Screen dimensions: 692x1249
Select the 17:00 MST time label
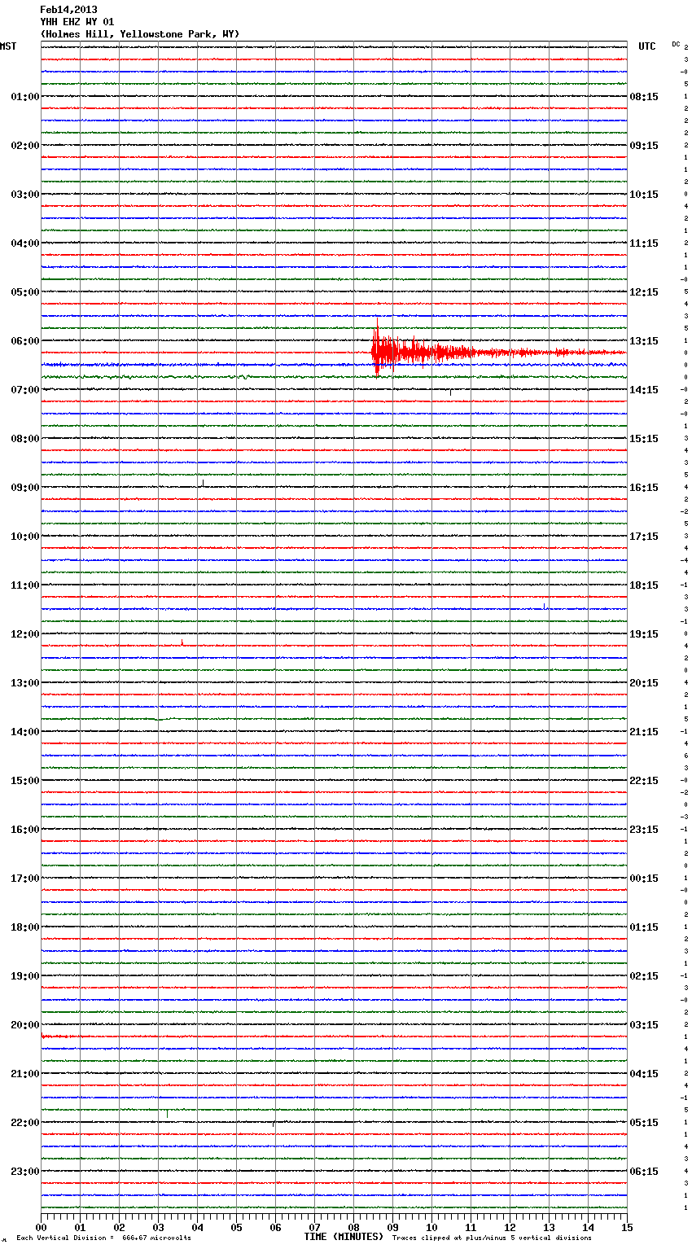point(25,879)
